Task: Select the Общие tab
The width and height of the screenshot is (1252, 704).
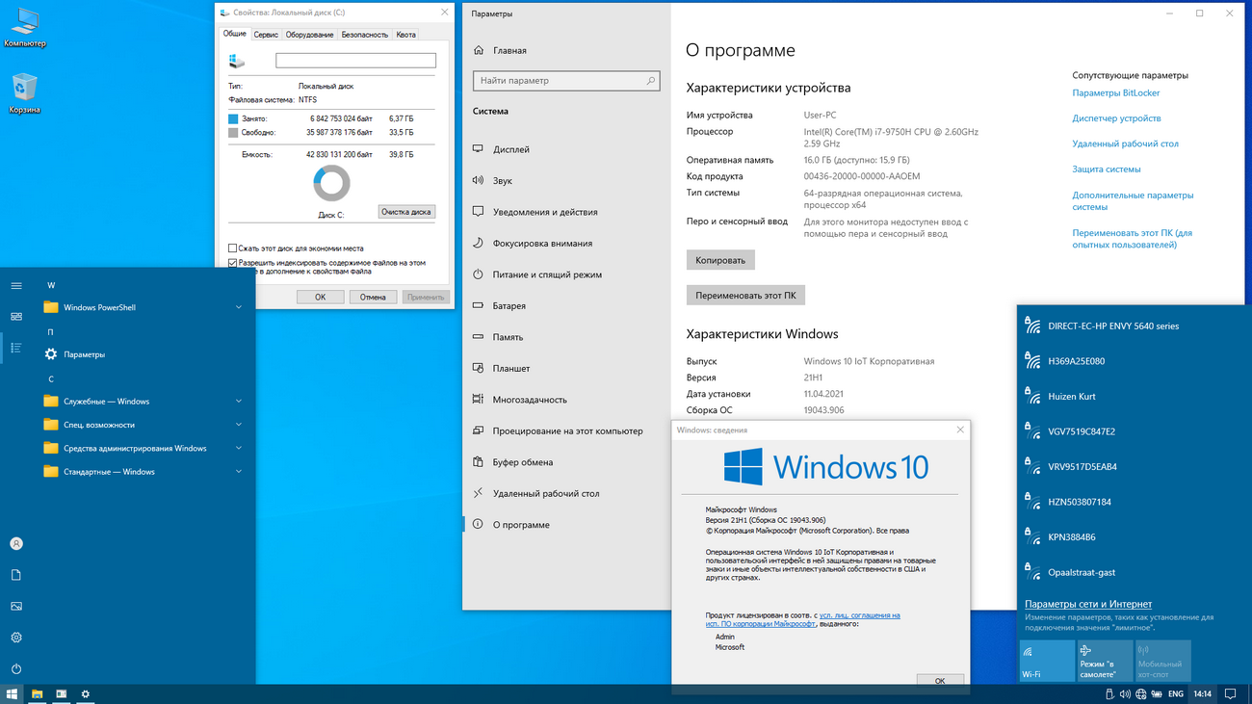Action: 235,34
